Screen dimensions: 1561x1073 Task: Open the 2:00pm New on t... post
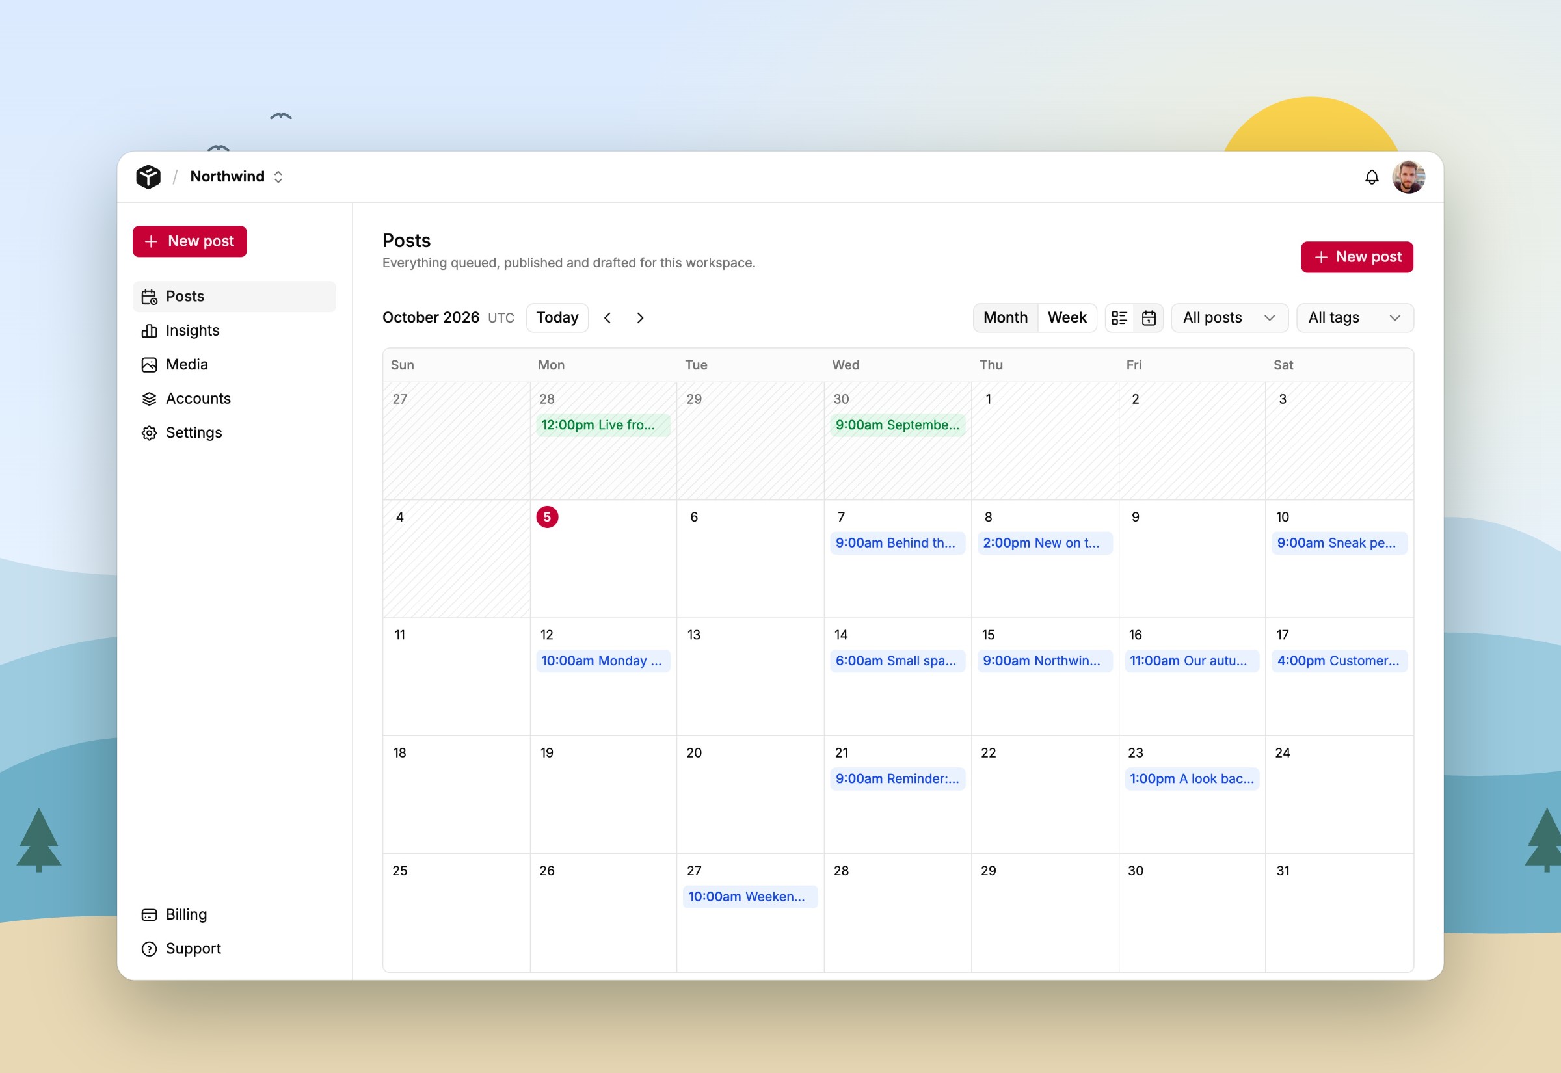pyautogui.click(x=1045, y=543)
